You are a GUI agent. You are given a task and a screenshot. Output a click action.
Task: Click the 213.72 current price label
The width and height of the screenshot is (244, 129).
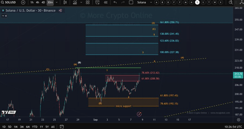[238, 74]
